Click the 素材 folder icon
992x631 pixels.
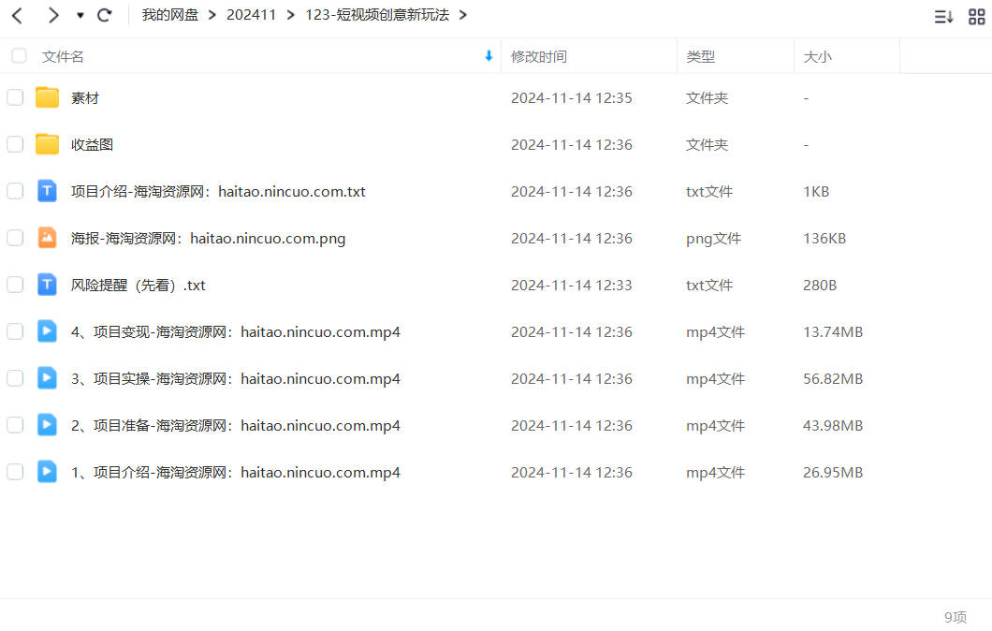click(x=47, y=97)
